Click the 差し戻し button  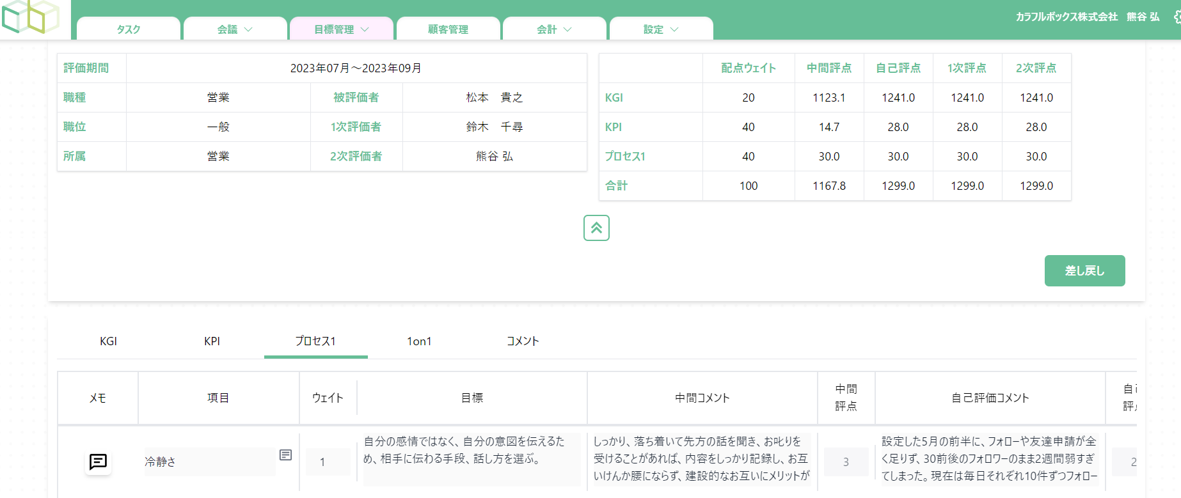point(1085,271)
